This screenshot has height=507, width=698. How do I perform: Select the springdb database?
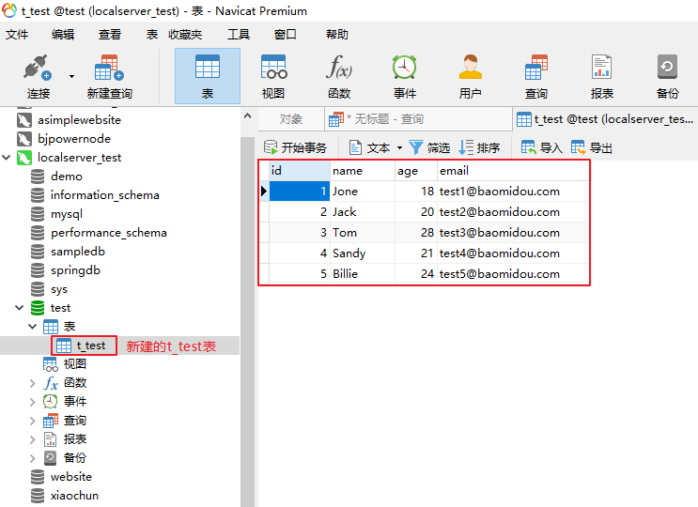click(75, 270)
